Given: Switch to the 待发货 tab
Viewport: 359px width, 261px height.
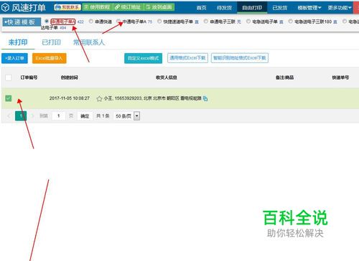Looking at the screenshot, I should tap(224, 8).
